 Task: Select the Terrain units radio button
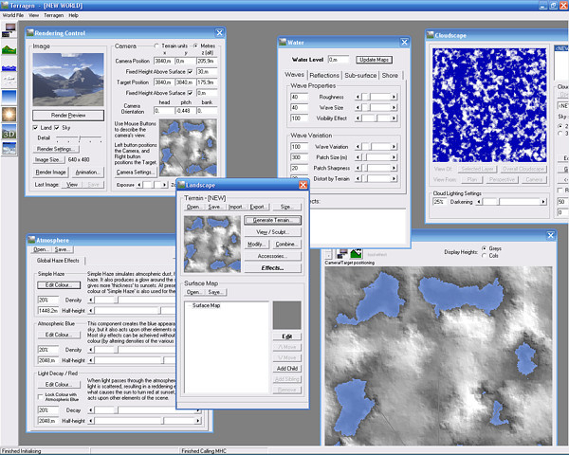click(156, 45)
